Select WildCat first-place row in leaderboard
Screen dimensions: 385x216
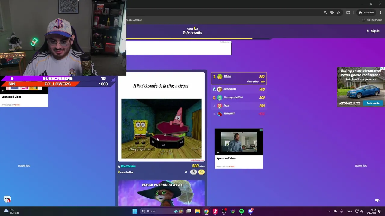click(239, 79)
